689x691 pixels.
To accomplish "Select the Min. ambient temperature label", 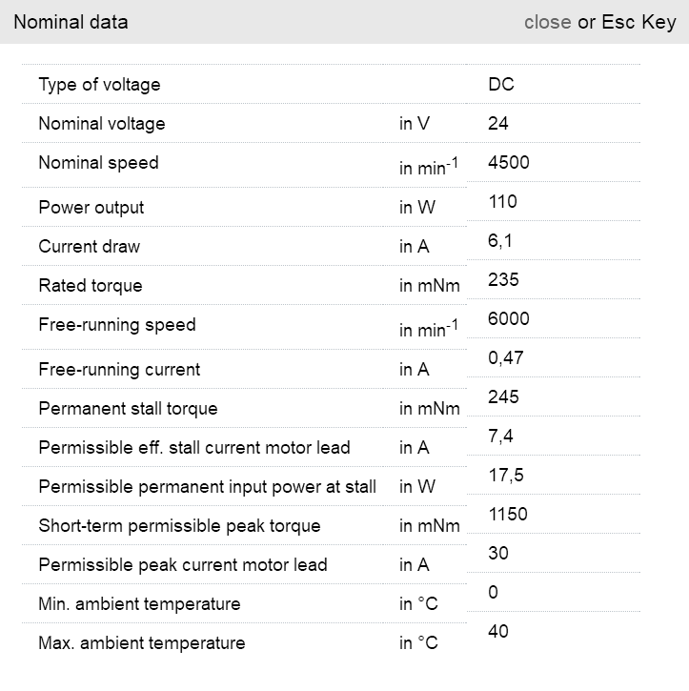I will 139,604.
